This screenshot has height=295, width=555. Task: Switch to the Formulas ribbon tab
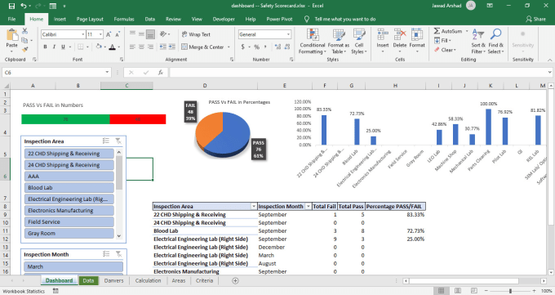pos(124,19)
